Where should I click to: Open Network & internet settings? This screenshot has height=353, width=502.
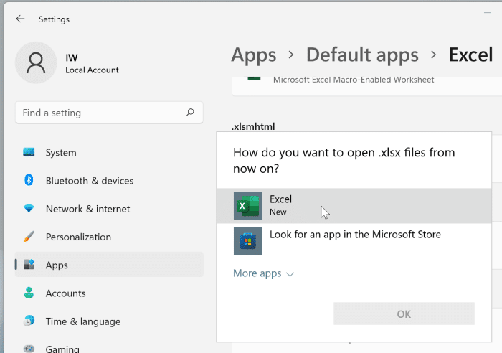coord(109,209)
